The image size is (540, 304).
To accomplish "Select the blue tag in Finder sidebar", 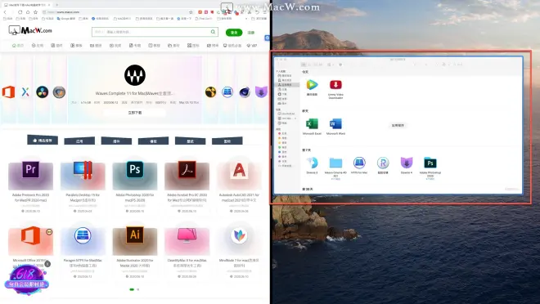I will [x=282, y=152].
